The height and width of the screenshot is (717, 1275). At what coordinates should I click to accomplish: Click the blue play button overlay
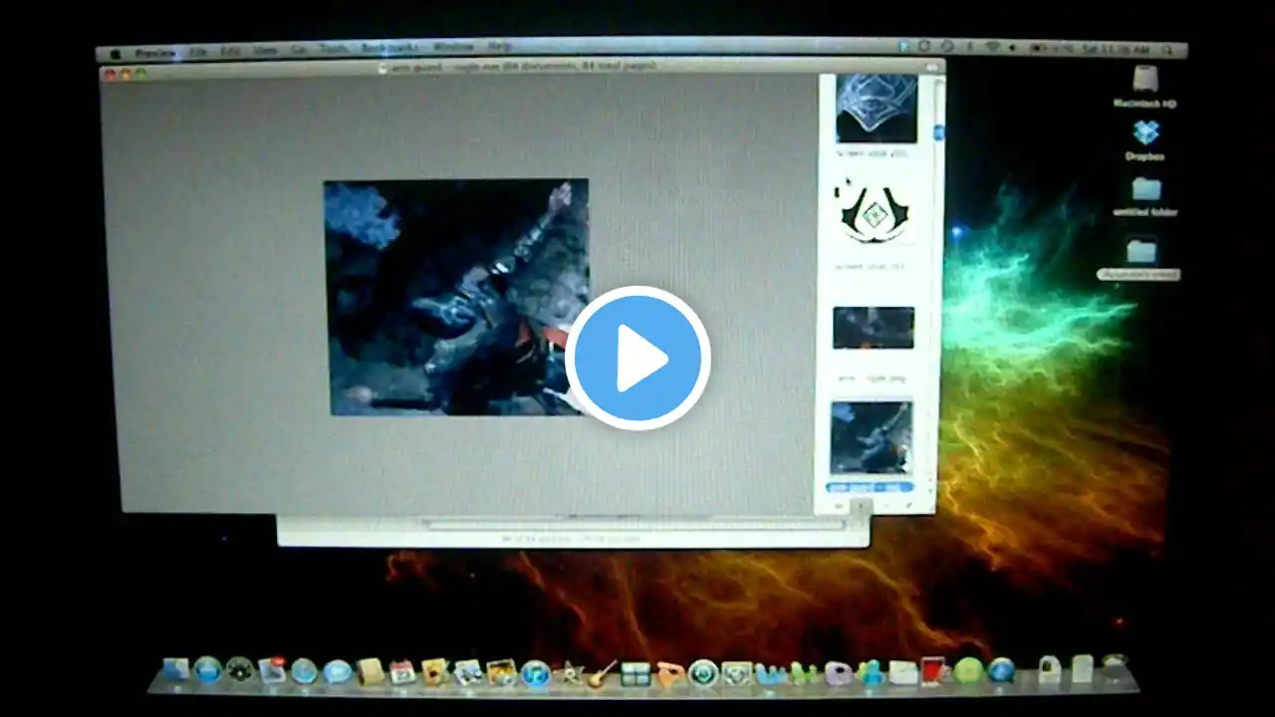point(637,358)
